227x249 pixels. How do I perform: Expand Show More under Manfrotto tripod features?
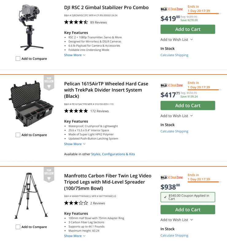click(75, 236)
